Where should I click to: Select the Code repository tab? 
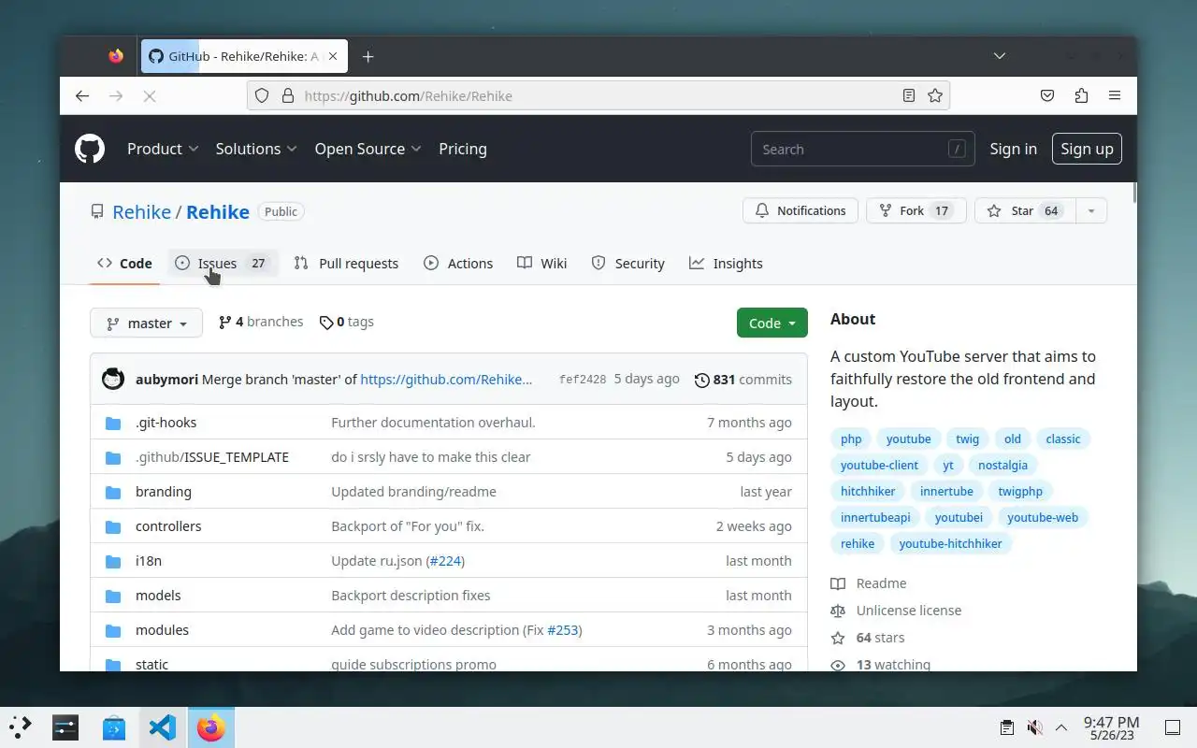pyautogui.click(x=124, y=263)
